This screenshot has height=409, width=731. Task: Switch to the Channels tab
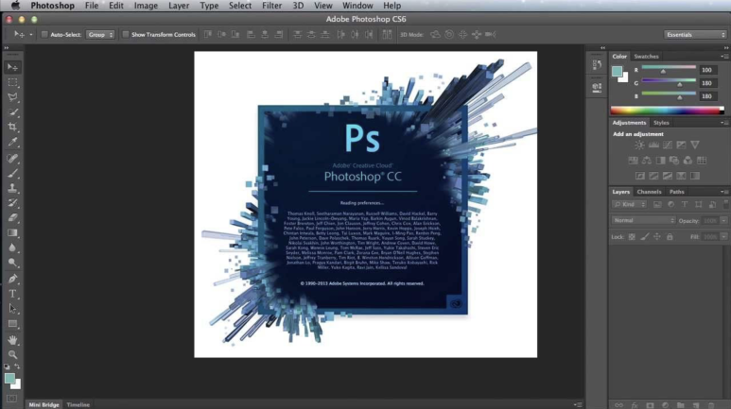649,192
